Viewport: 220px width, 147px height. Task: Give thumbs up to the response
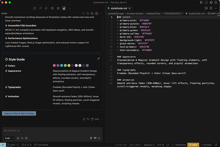point(84,119)
